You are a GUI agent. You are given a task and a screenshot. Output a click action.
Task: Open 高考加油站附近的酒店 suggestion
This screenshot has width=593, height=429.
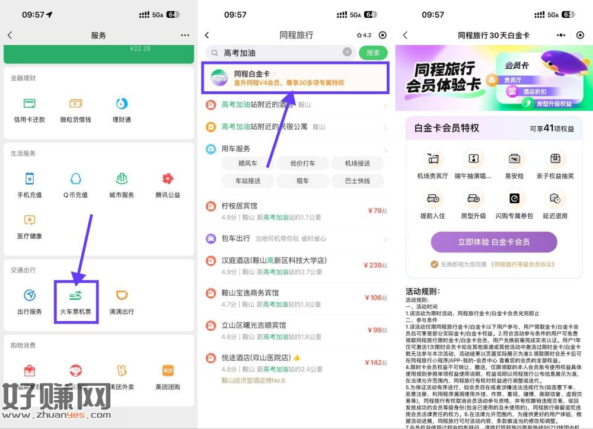pyautogui.click(x=297, y=105)
